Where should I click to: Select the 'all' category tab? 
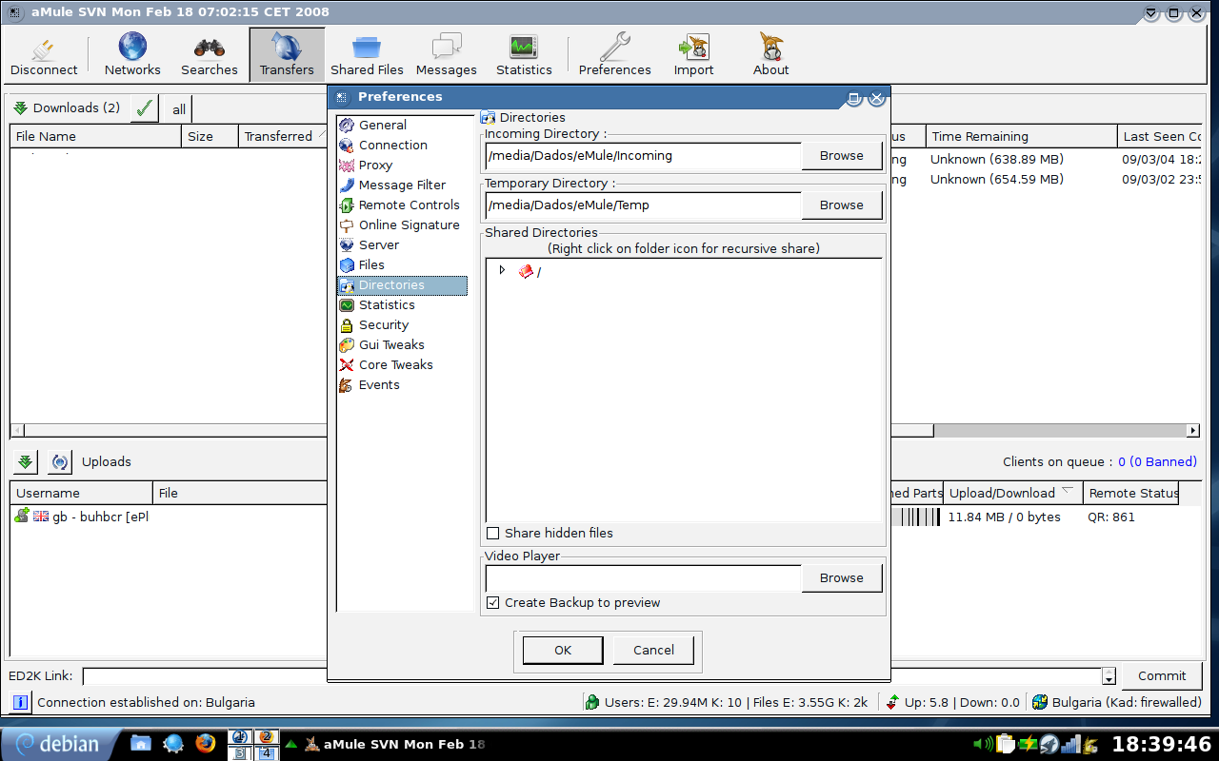pos(179,109)
